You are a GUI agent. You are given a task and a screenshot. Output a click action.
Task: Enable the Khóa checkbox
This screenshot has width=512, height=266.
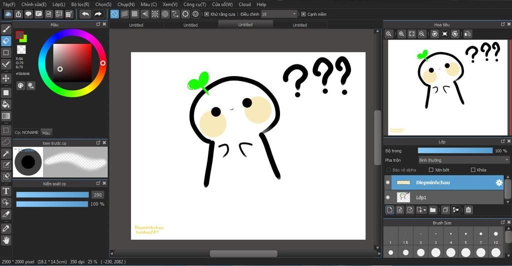(473, 169)
